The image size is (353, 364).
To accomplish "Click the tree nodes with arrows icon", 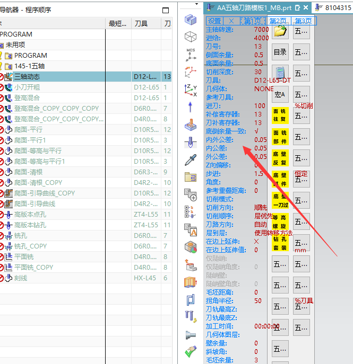I will [x=191, y=212].
